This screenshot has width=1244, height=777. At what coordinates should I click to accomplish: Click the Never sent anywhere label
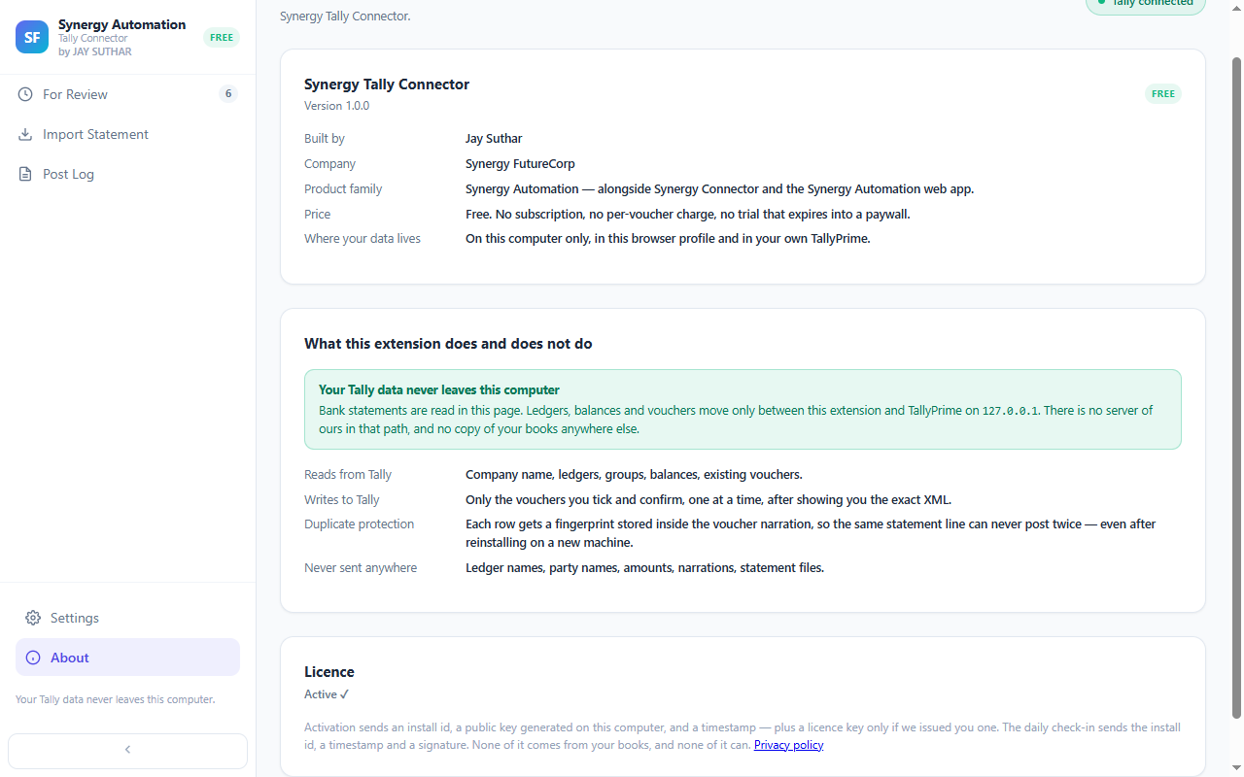[361, 568]
